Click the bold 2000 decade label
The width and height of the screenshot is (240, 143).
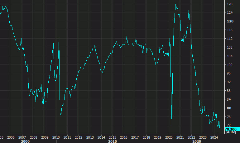pyautogui.click(x=25, y=141)
